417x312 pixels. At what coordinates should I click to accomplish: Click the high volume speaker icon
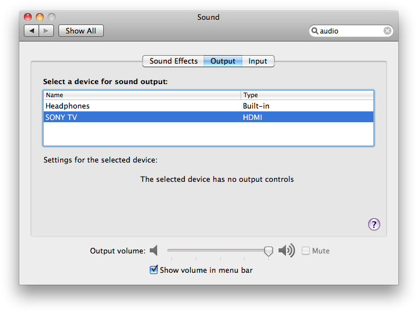pyautogui.click(x=287, y=251)
